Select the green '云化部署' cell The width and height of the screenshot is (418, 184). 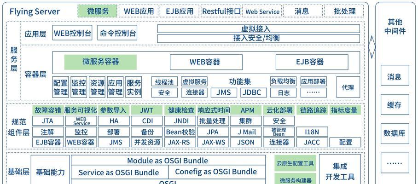pyautogui.click(x=279, y=110)
